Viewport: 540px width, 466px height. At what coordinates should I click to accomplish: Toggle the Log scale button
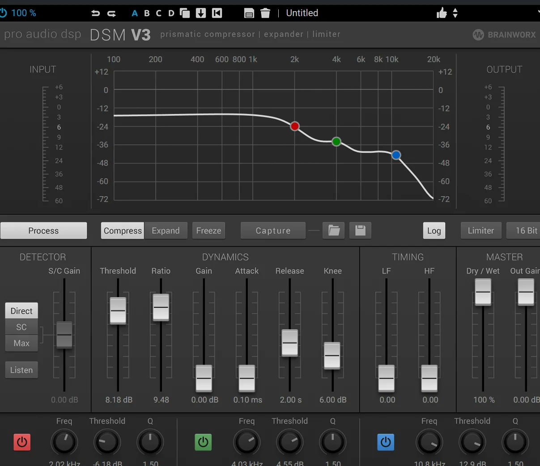434,231
